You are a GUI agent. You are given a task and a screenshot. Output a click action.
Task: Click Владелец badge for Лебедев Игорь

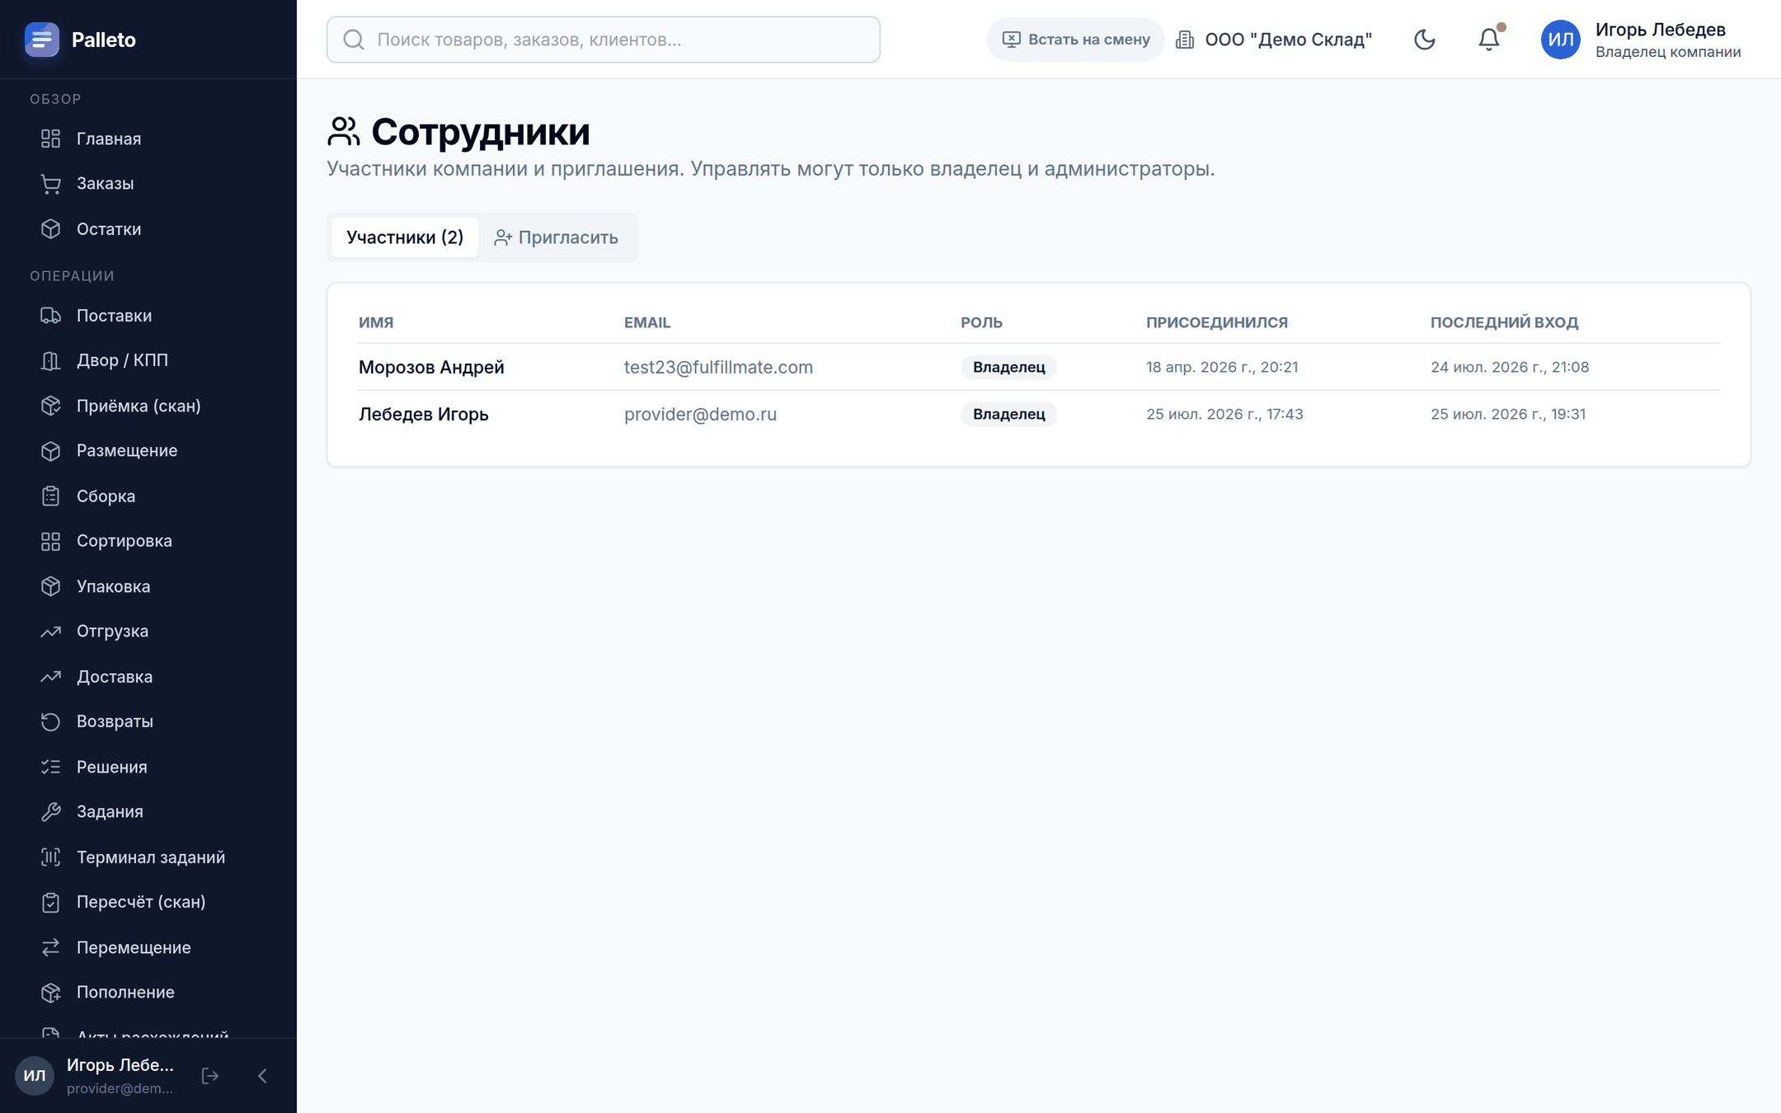pyautogui.click(x=1009, y=414)
